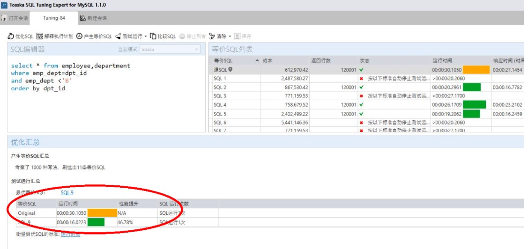Click 清除 in the toolbar
The image size is (528, 249).
coord(217,37)
